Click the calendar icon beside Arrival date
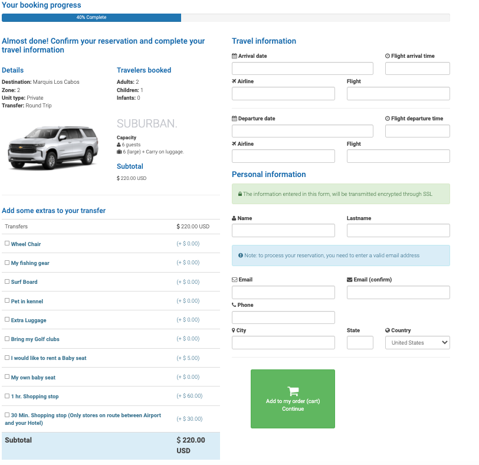479x465 pixels. pyautogui.click(x=235, y=57)
